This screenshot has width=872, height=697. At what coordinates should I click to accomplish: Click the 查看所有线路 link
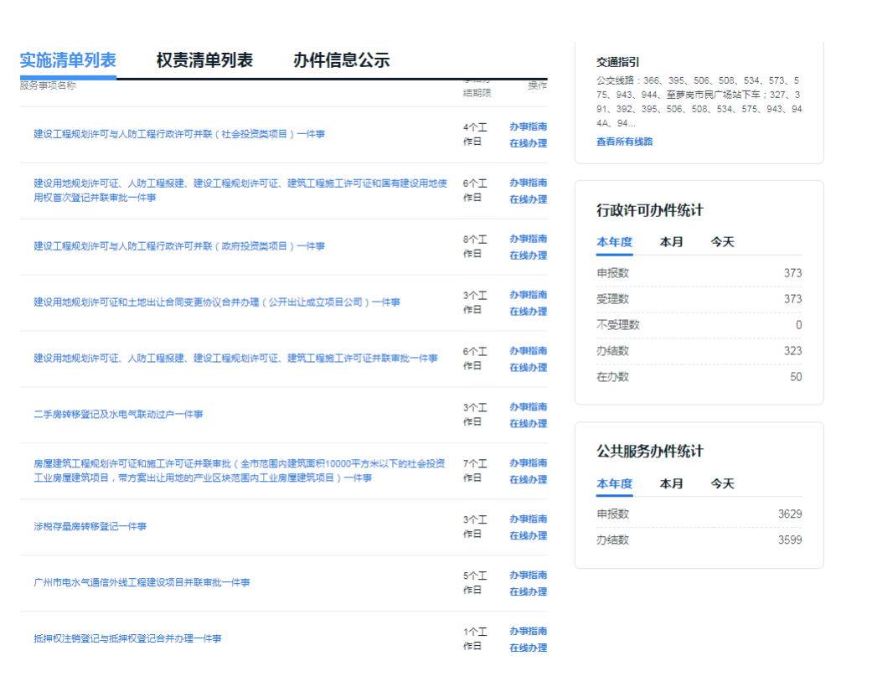(x=624, y=142)
